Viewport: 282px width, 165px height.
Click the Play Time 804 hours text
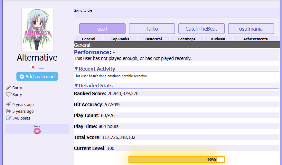point(96,126)
